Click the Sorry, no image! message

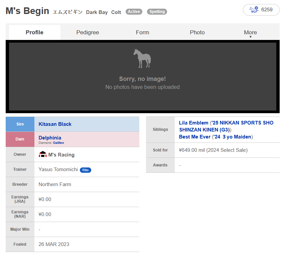point(142,79)
